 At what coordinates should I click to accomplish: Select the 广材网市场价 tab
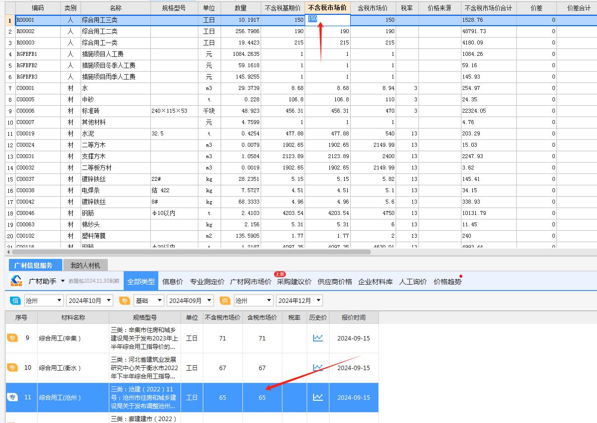251,282
